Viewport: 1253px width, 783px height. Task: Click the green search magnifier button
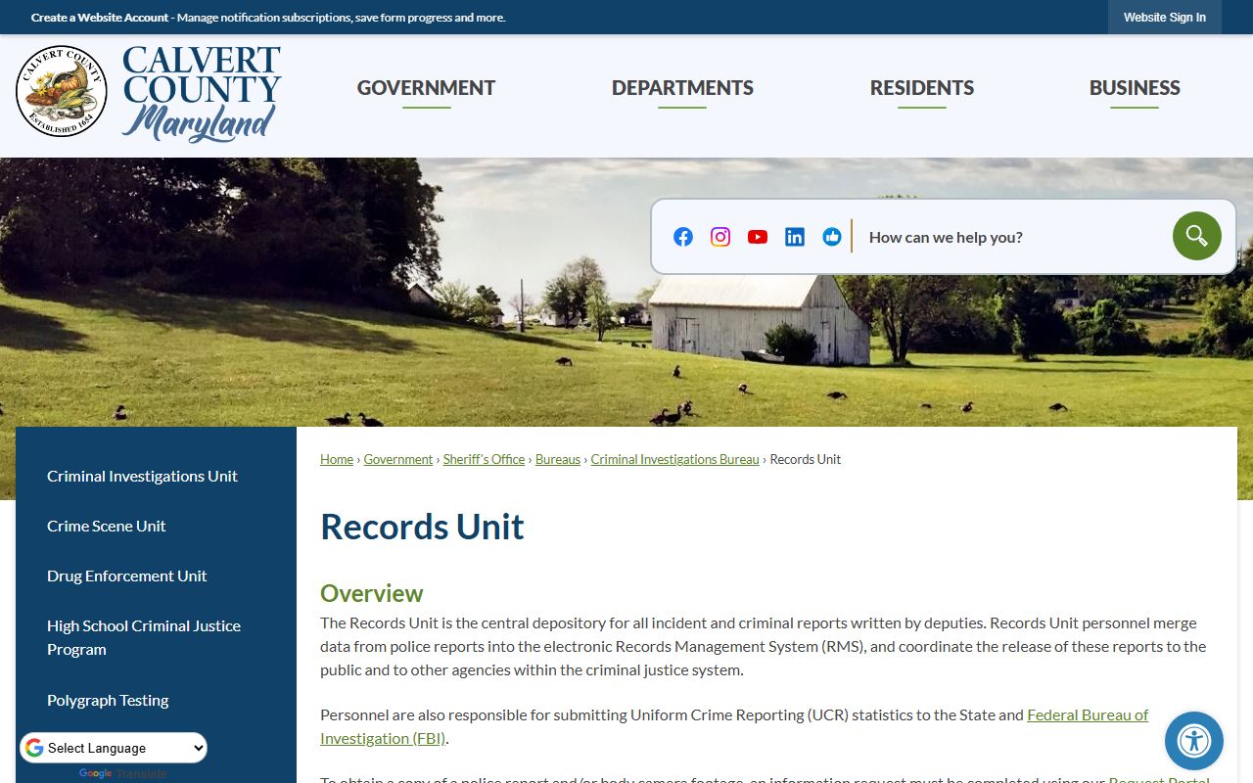[x=1197, y=236]
